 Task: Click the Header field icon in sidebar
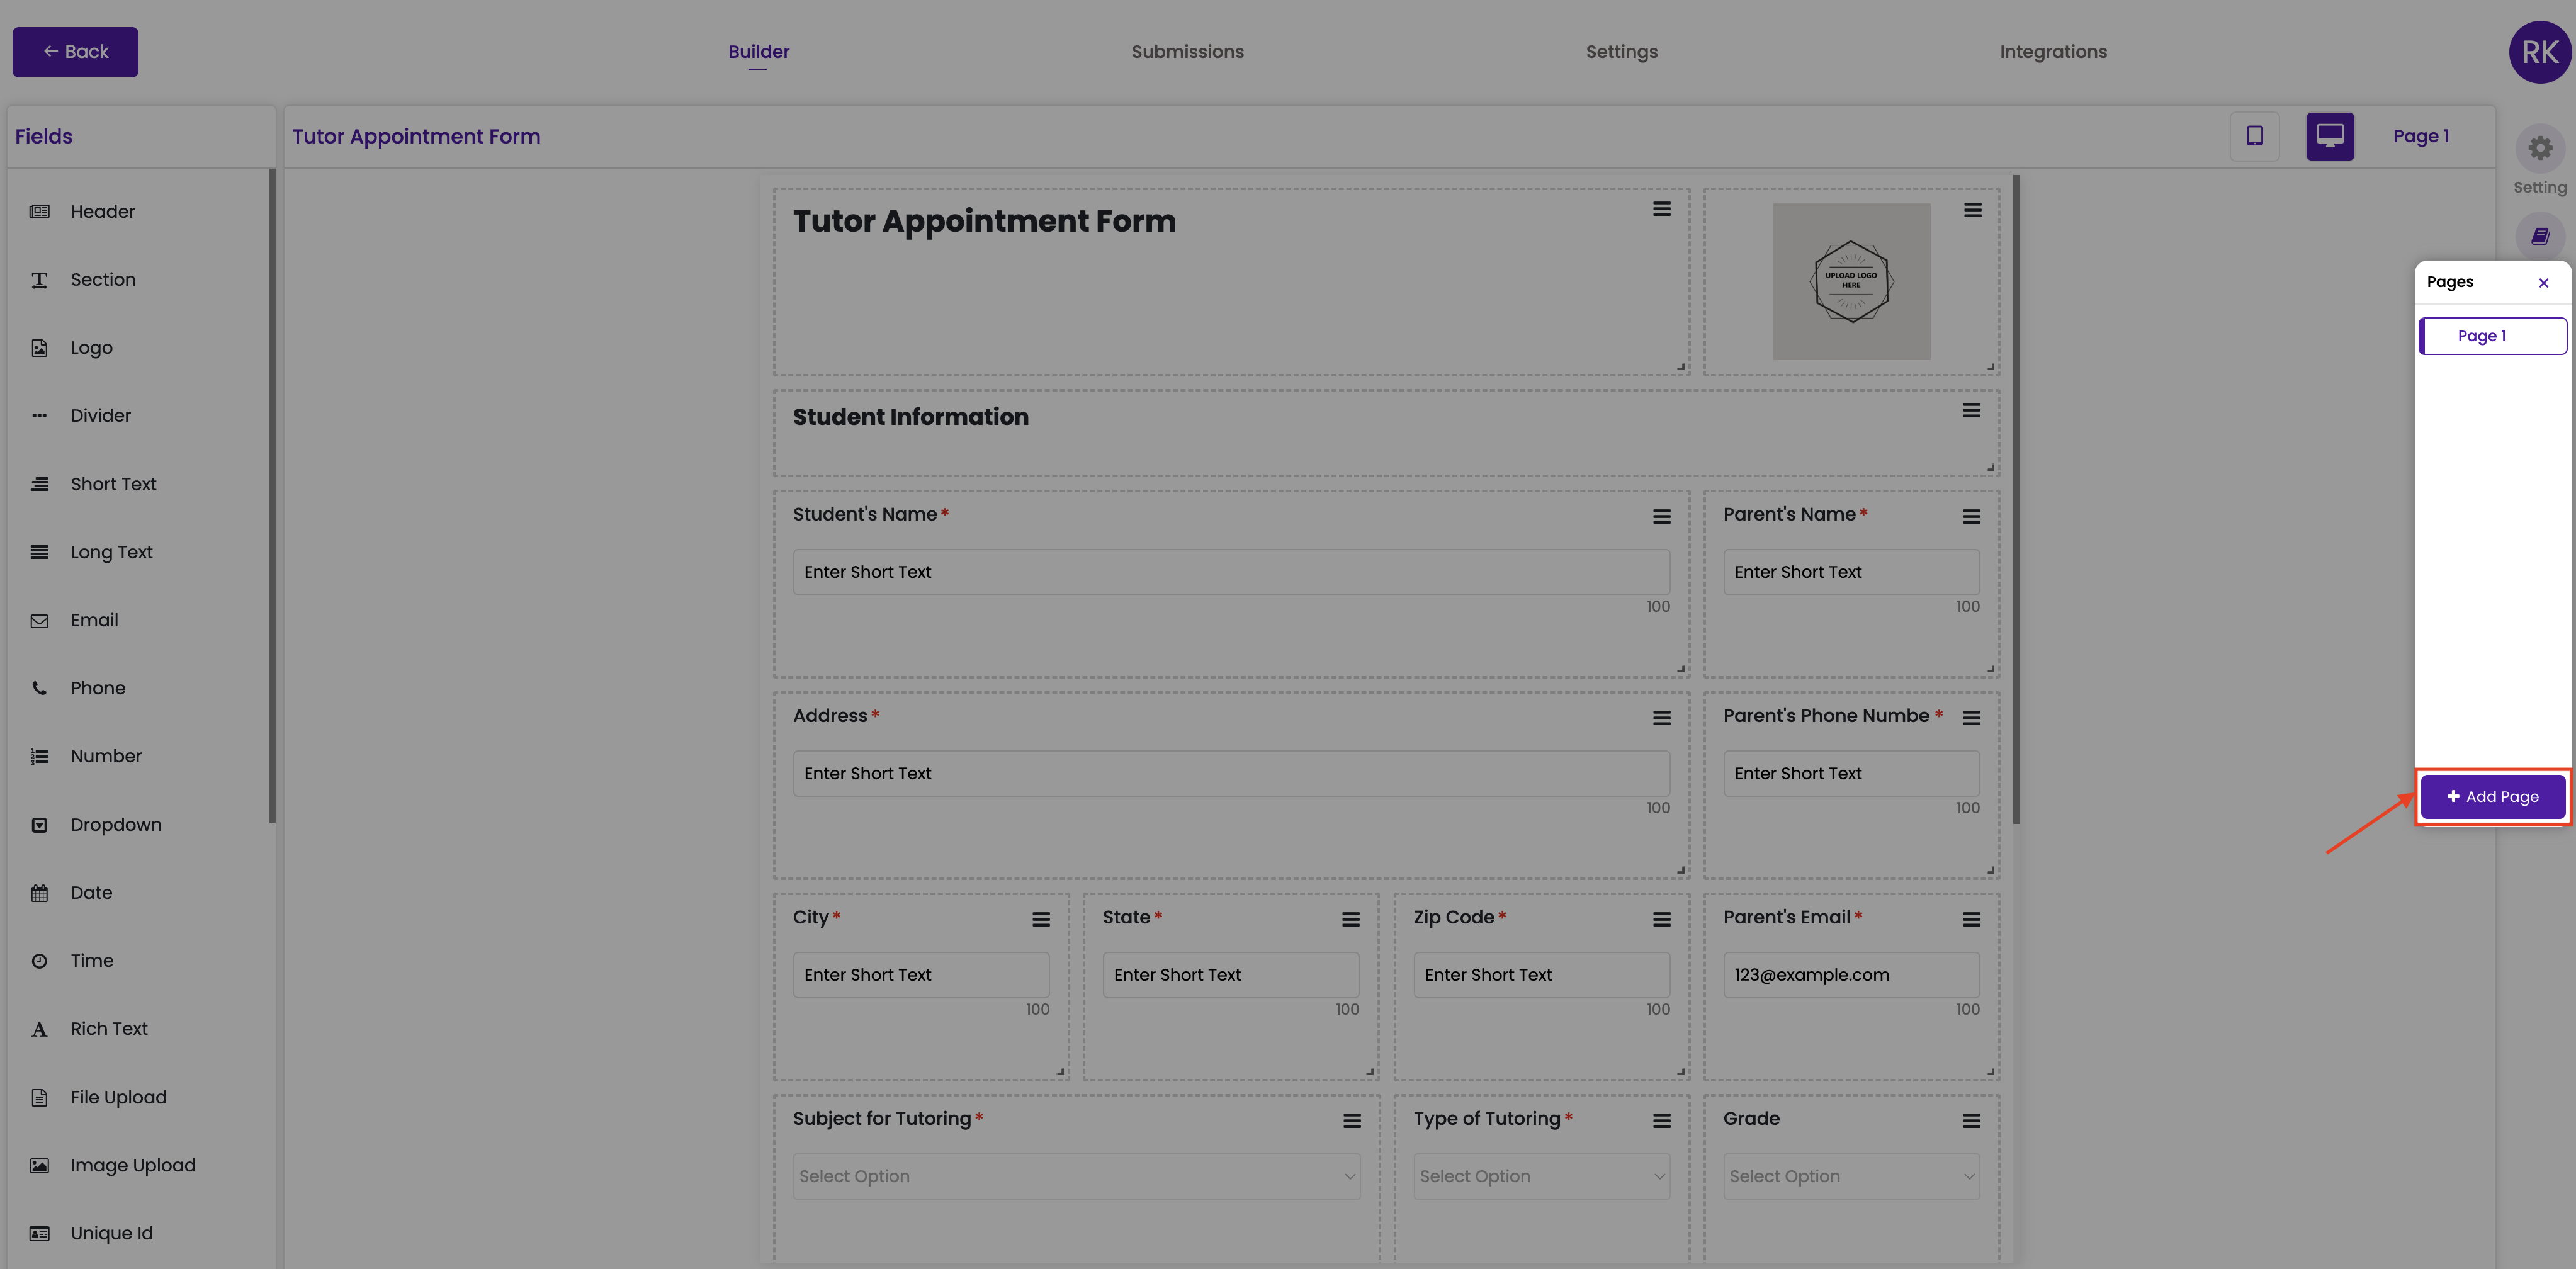point(39,212)
